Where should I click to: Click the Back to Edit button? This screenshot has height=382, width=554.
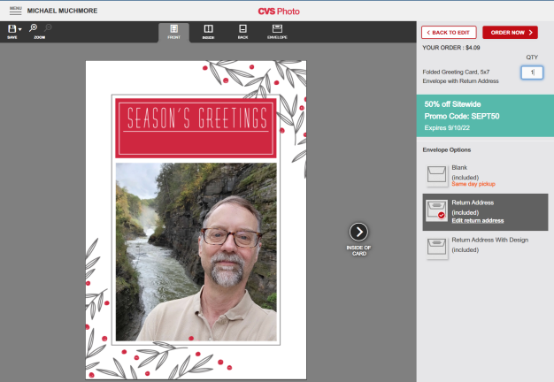[449, 33]
